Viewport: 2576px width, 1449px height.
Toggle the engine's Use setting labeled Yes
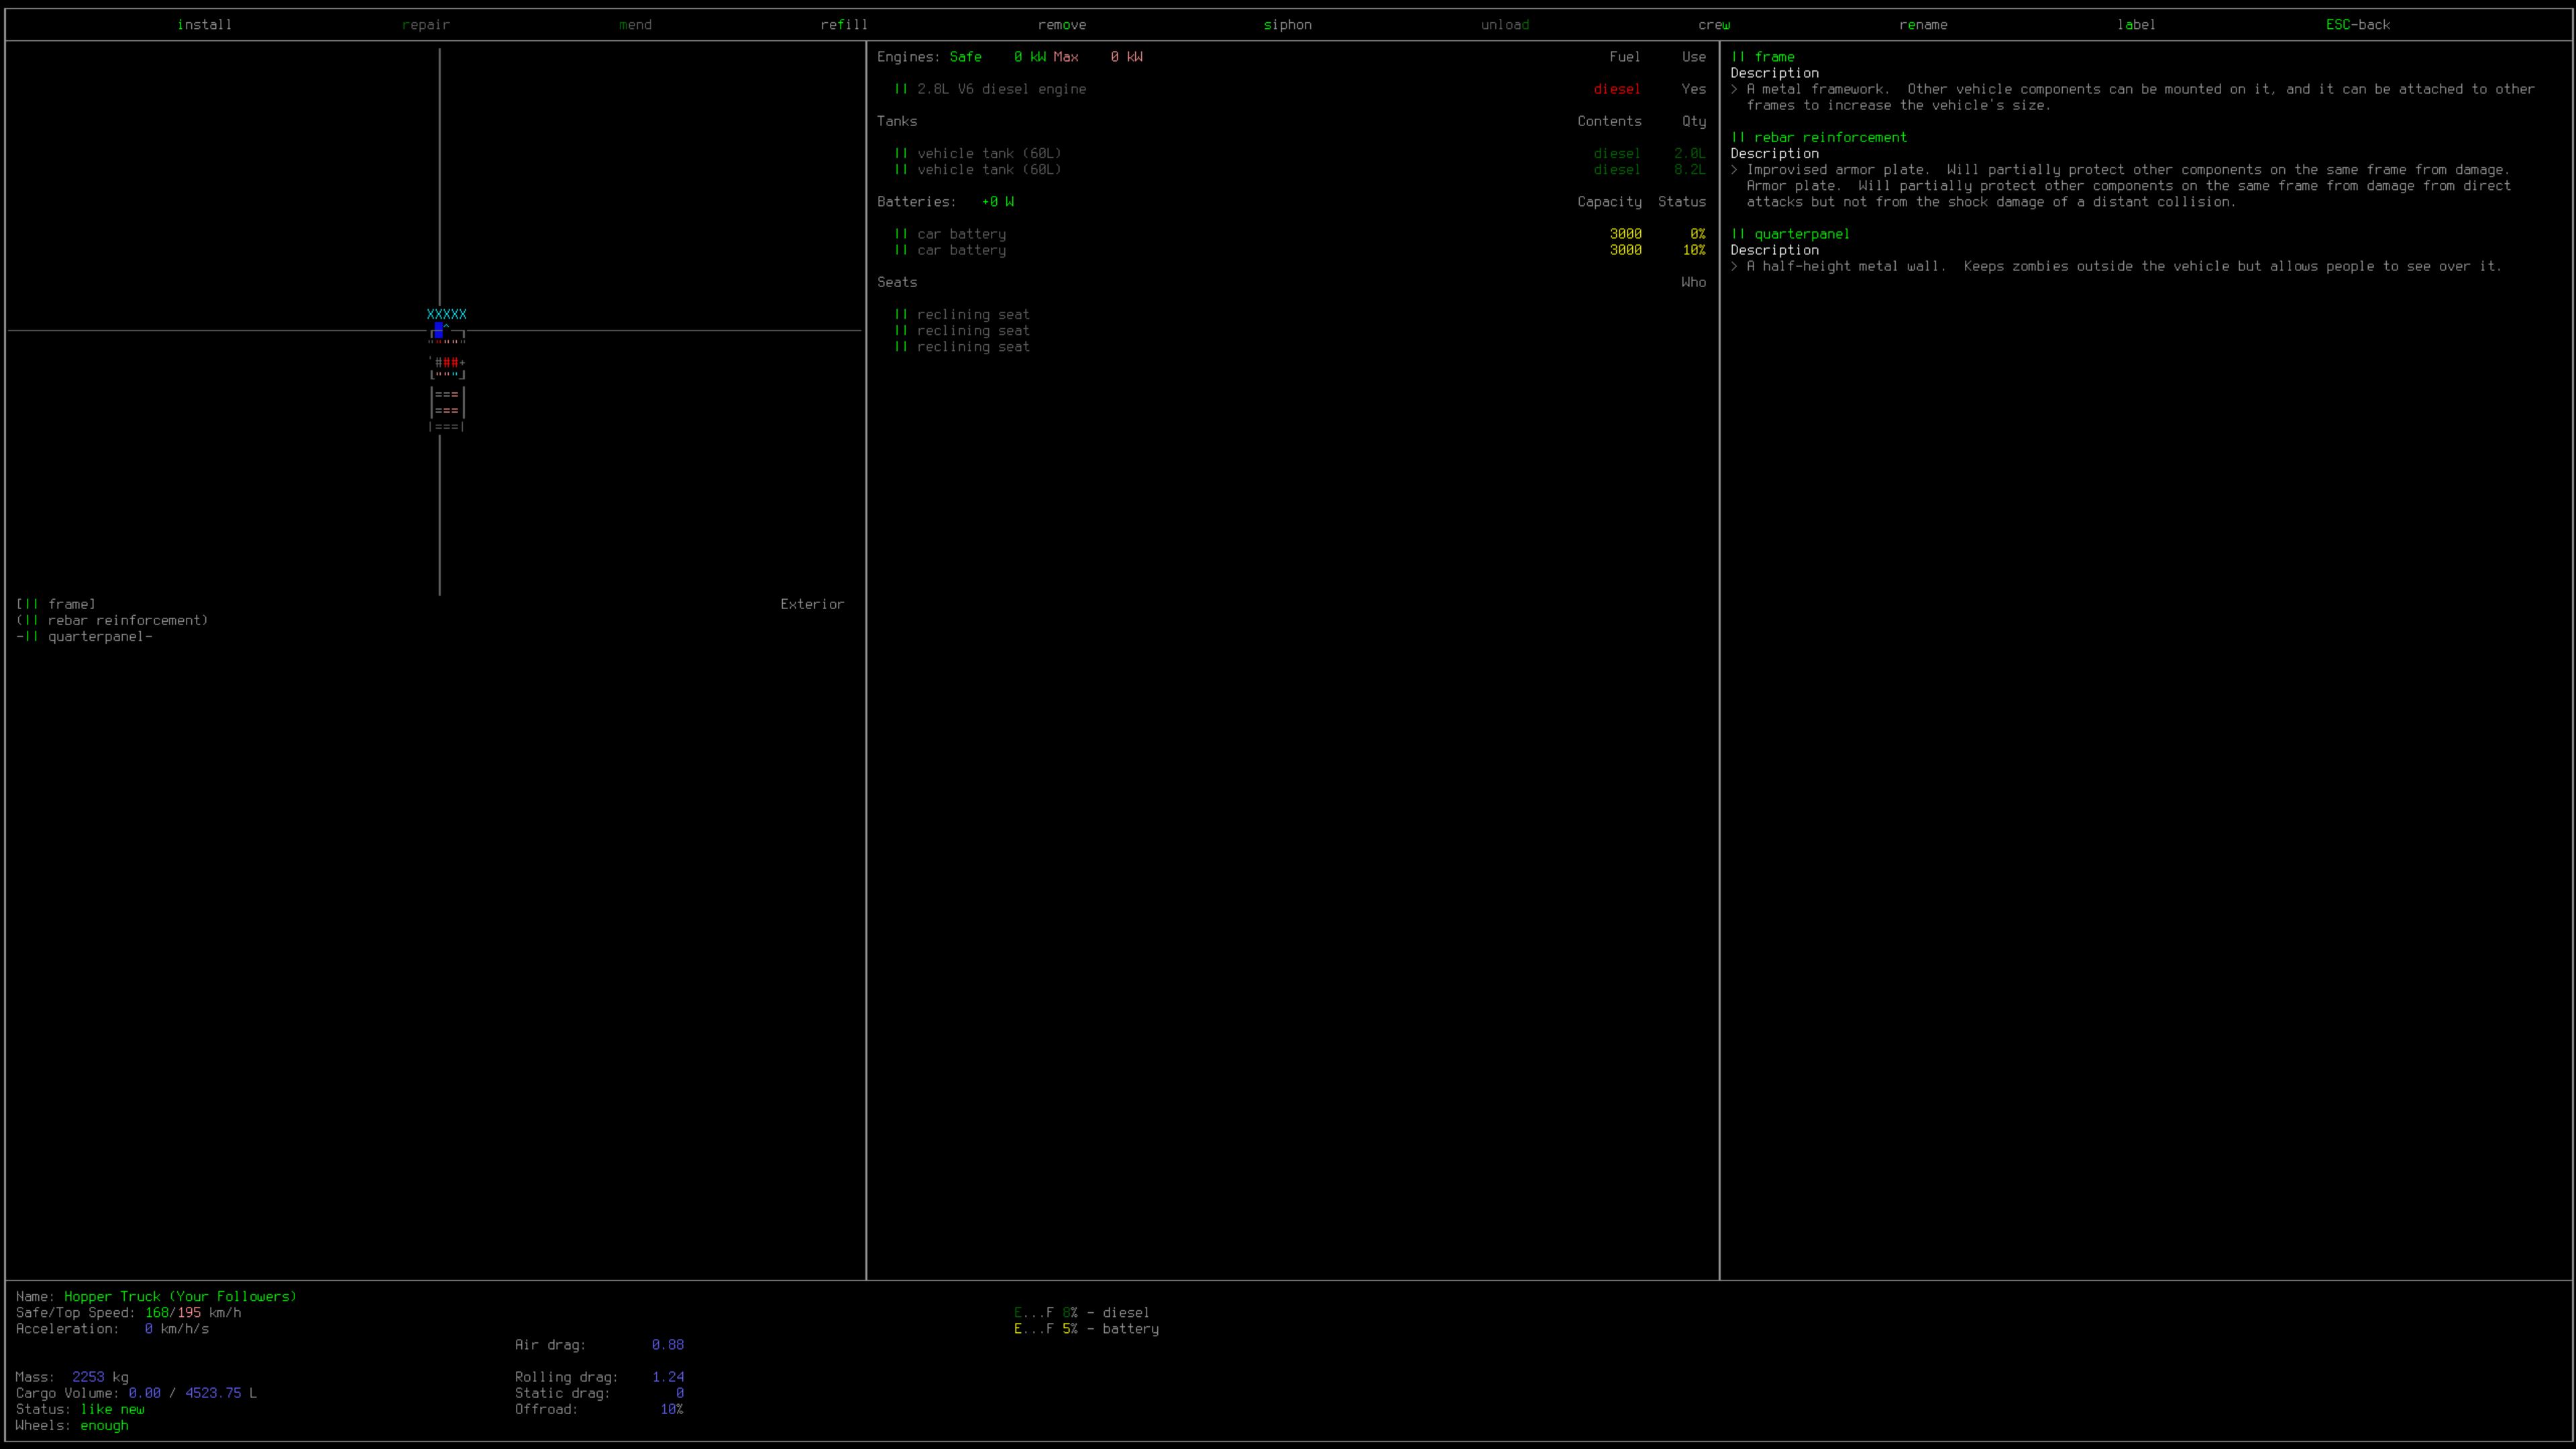click(x=1693, y=89)
